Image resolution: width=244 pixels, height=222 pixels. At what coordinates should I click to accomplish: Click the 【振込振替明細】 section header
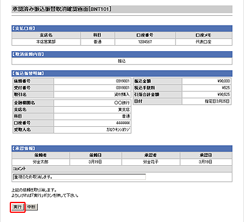(122, 73)
